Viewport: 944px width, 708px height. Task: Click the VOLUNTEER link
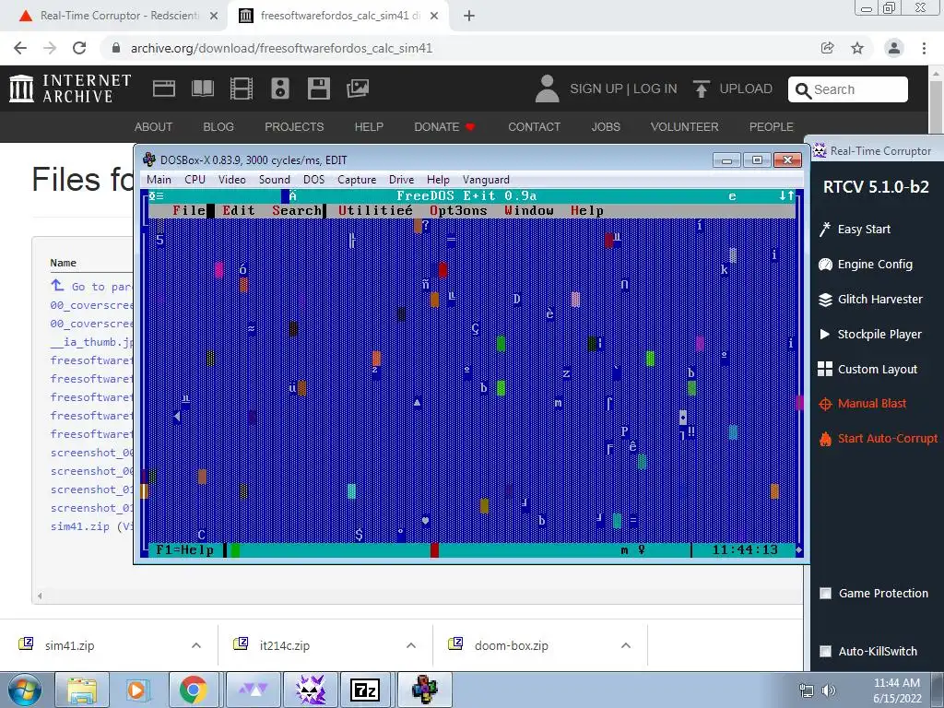[x=685, y=127]
